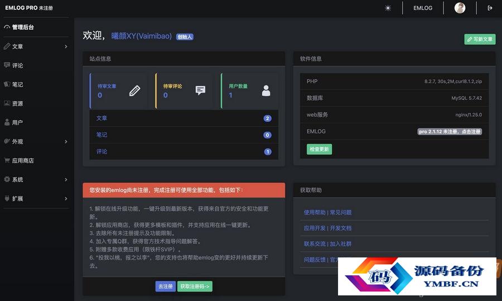This screenshot has height=301, width=502.
Task: Click the red unregistered notice banner
Action: pos(184,190)
